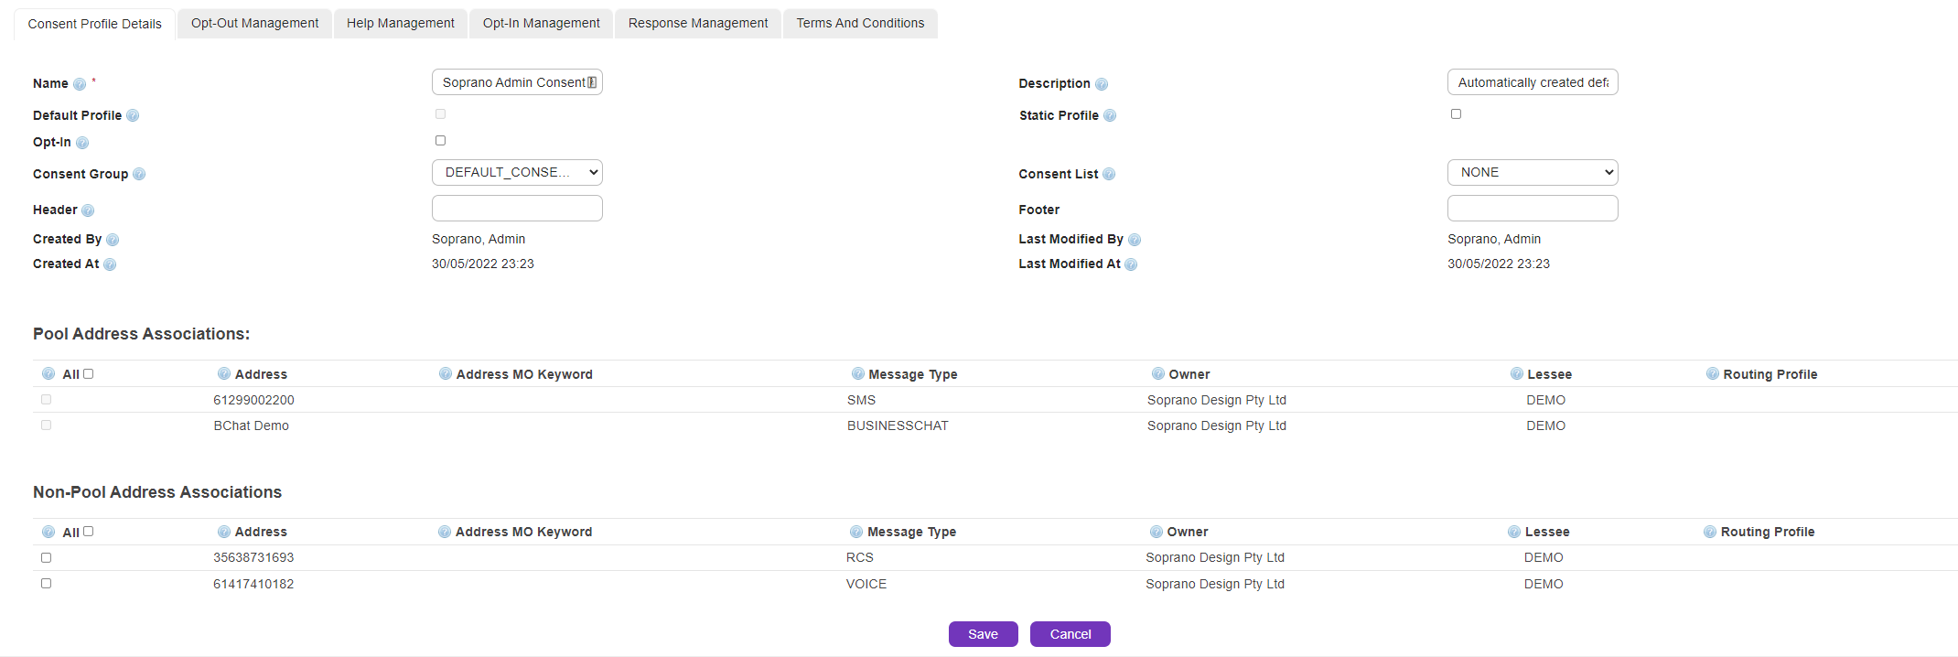Focus the Header text field
This screenshot has height=657, width=1958.
pos(517,209)
